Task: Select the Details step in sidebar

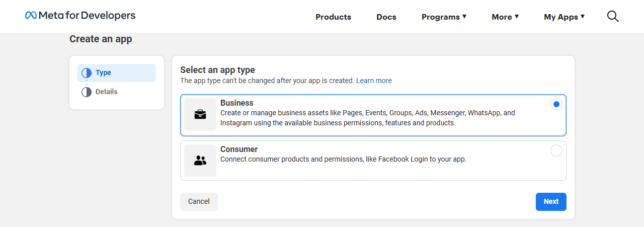Action: click(x=117, y=92)
